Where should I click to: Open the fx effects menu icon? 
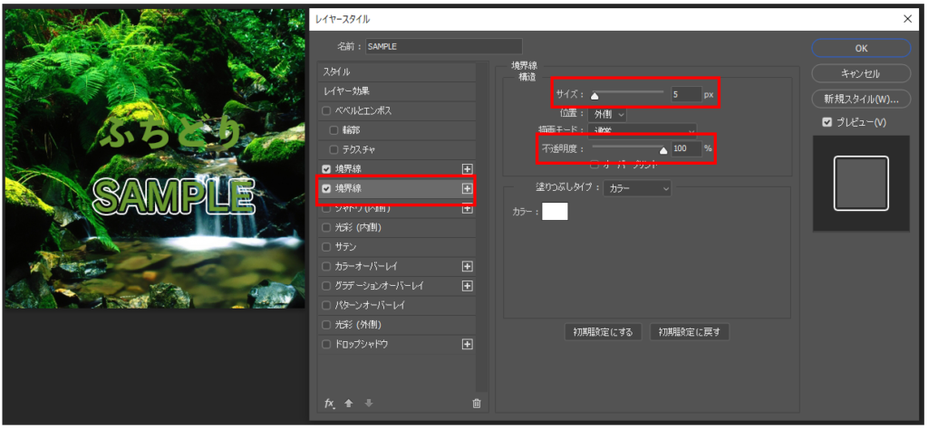(x=329, y=404)
